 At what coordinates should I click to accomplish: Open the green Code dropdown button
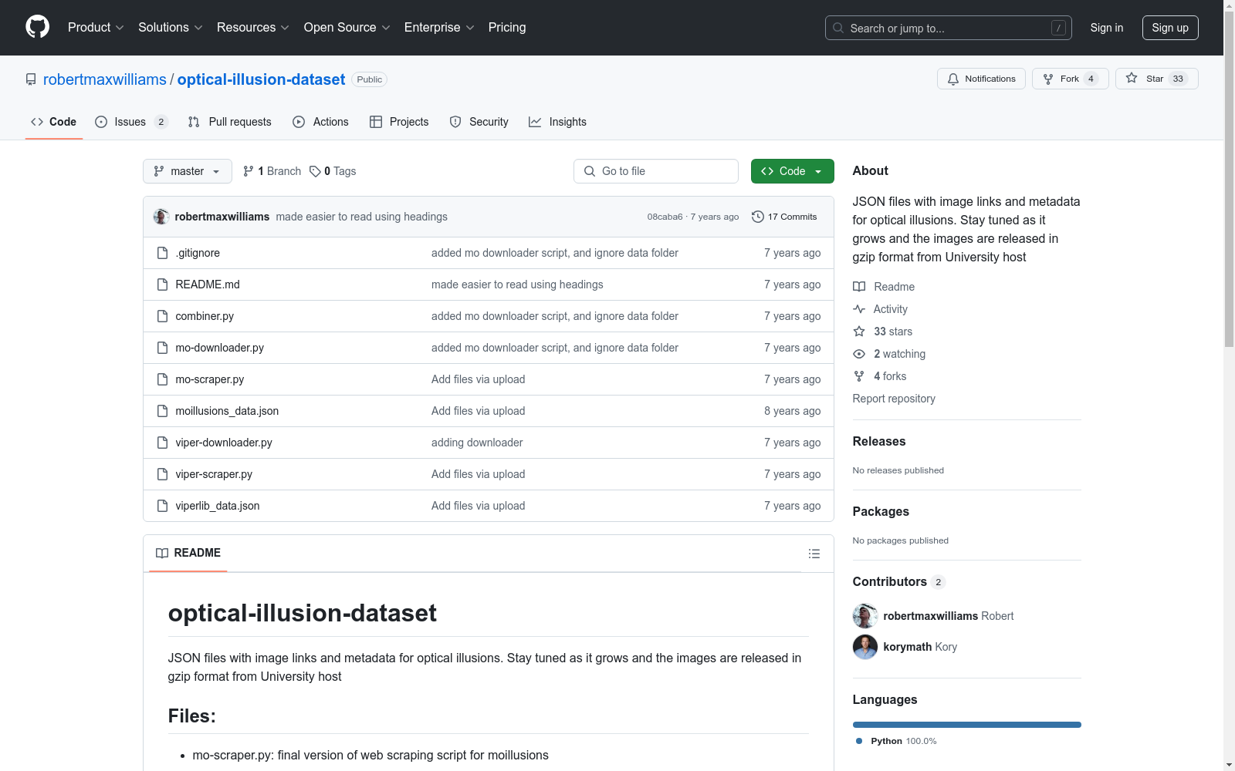[792, 171]
